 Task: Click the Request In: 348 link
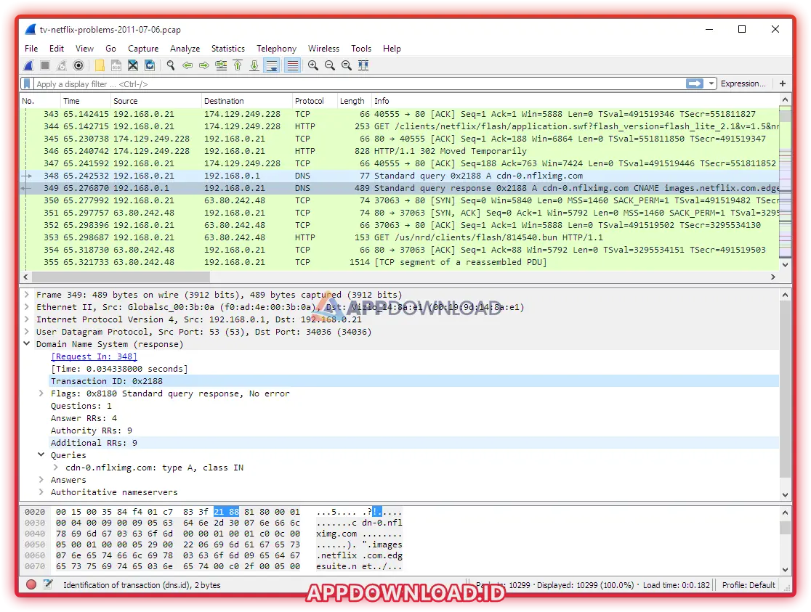[x=94, y=356]
